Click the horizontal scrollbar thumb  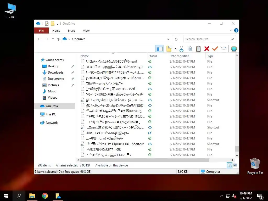click(x=145, y=160)
